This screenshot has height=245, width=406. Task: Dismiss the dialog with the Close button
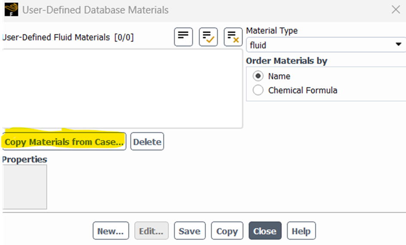tap(265, 231)
